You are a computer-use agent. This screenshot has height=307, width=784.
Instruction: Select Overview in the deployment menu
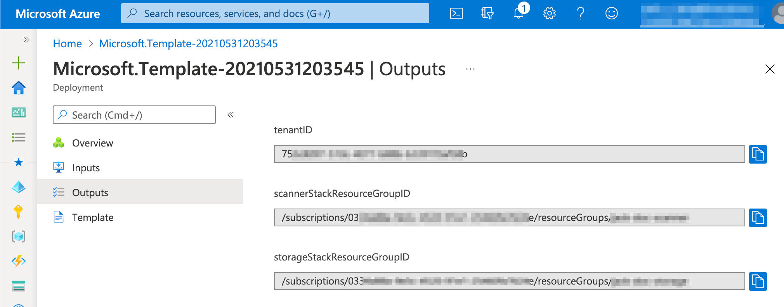tap(92, 143)
